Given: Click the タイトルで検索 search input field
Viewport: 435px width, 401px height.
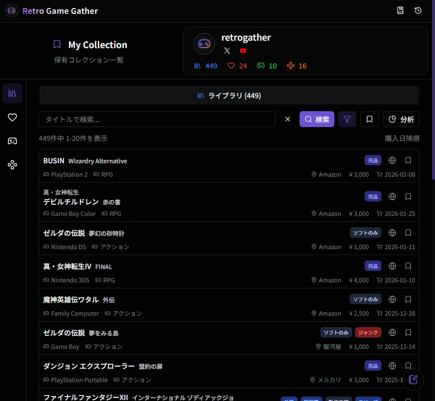Looking at the screenshot, I should click(157, 119).
